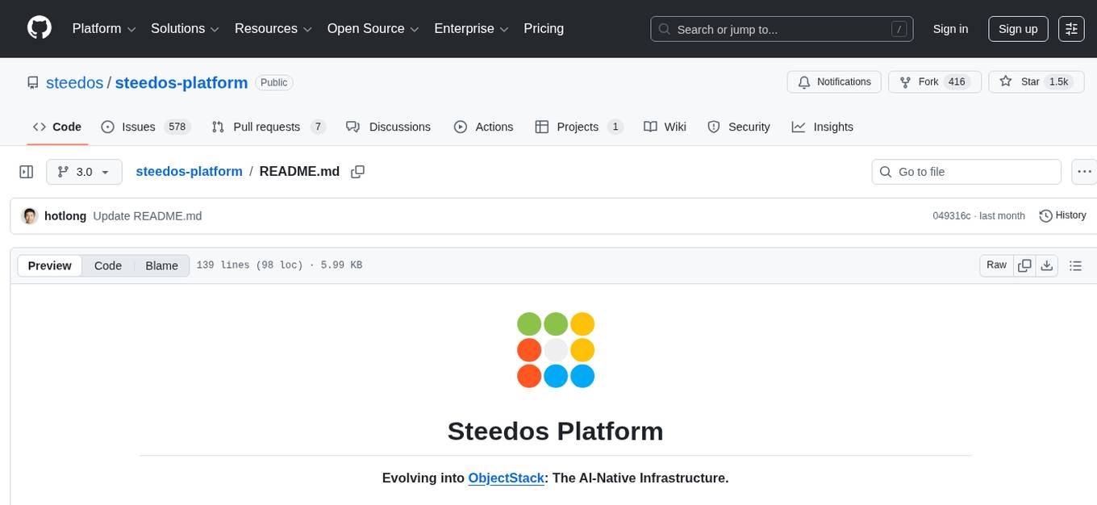1097x505 pixels.
Task: Expand the Platform menu
Action: (102, 28)
